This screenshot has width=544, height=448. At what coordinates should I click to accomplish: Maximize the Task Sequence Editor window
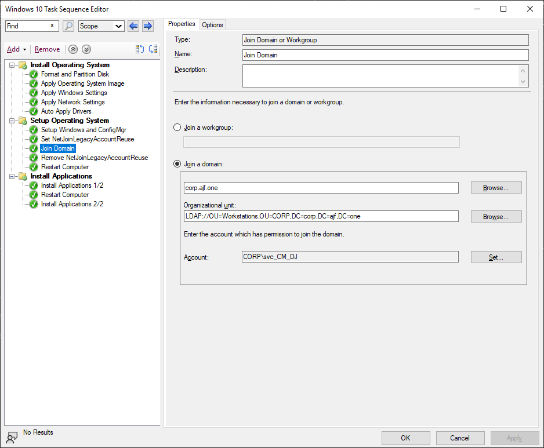tap(503, 9)
